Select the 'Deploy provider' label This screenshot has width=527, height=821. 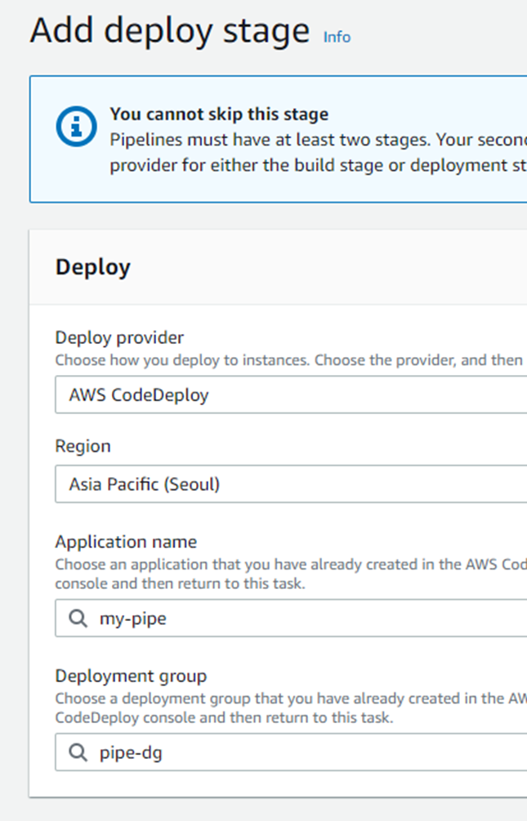point(119,337)
